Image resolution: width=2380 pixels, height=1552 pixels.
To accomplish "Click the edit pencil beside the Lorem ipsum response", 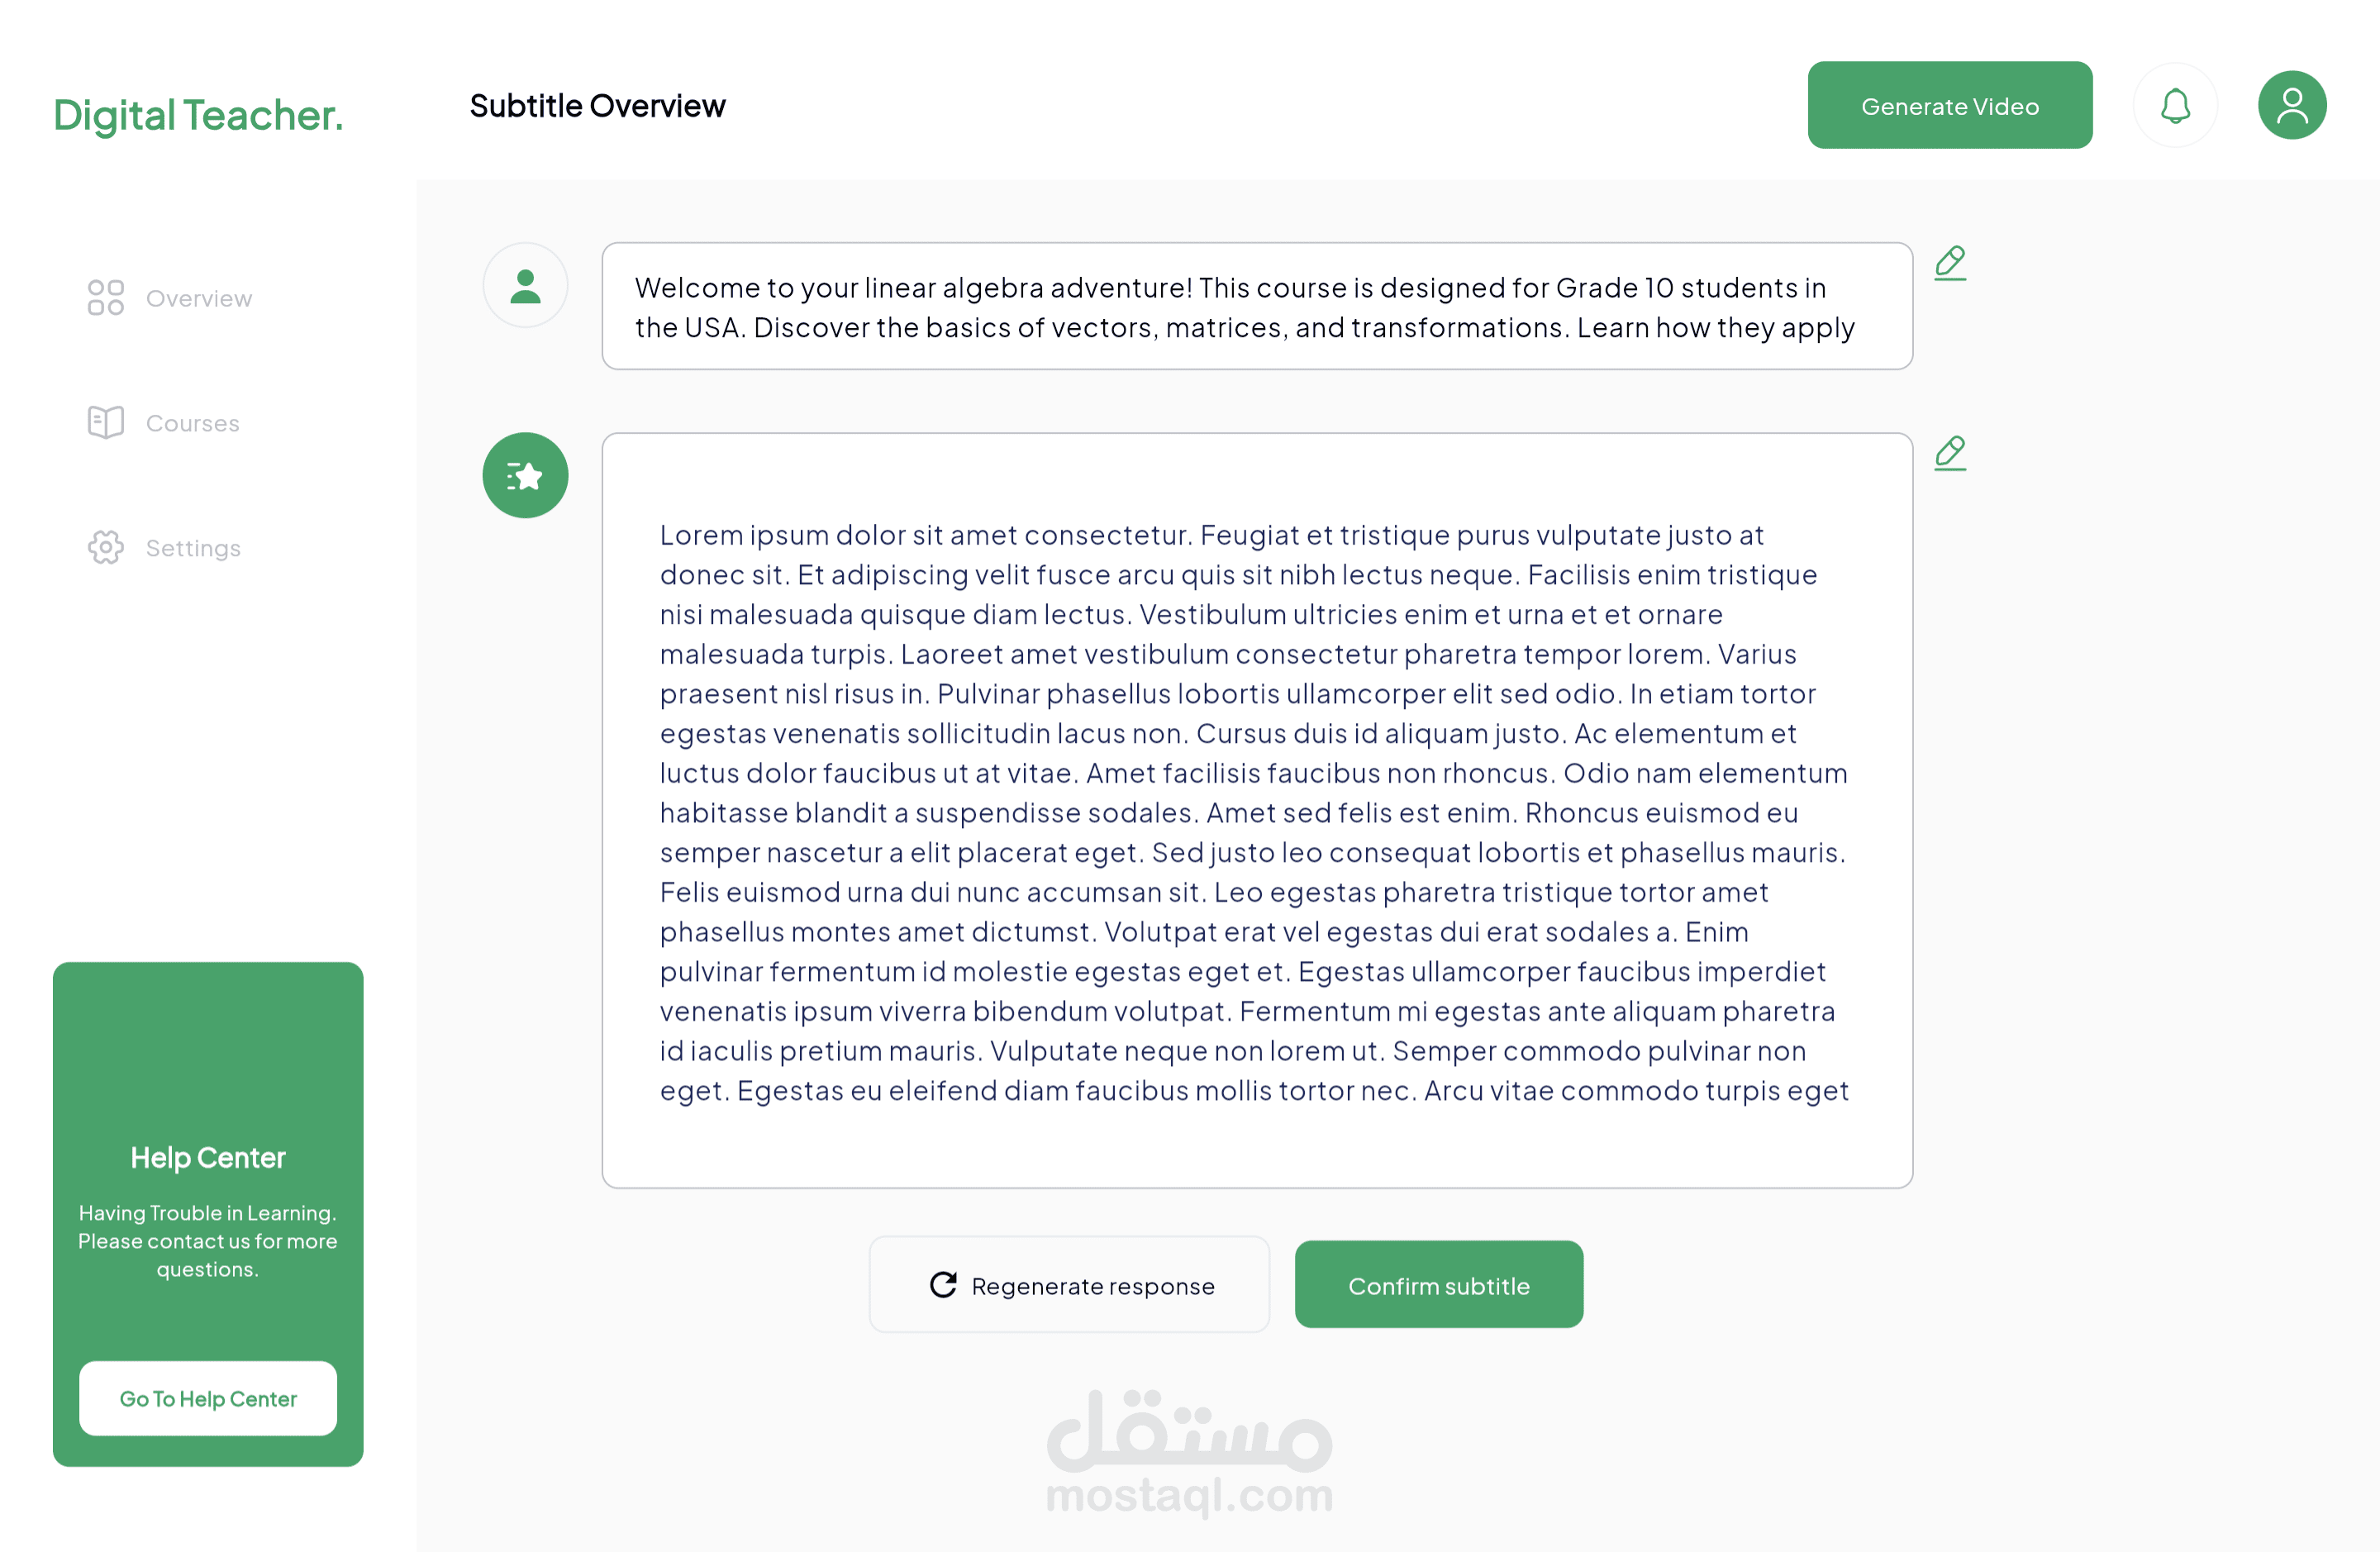I will coord(1949,453).
